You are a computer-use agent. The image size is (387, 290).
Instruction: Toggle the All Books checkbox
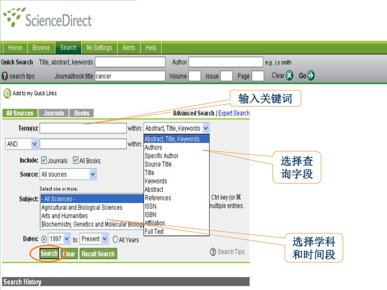(x=76, y=160)
